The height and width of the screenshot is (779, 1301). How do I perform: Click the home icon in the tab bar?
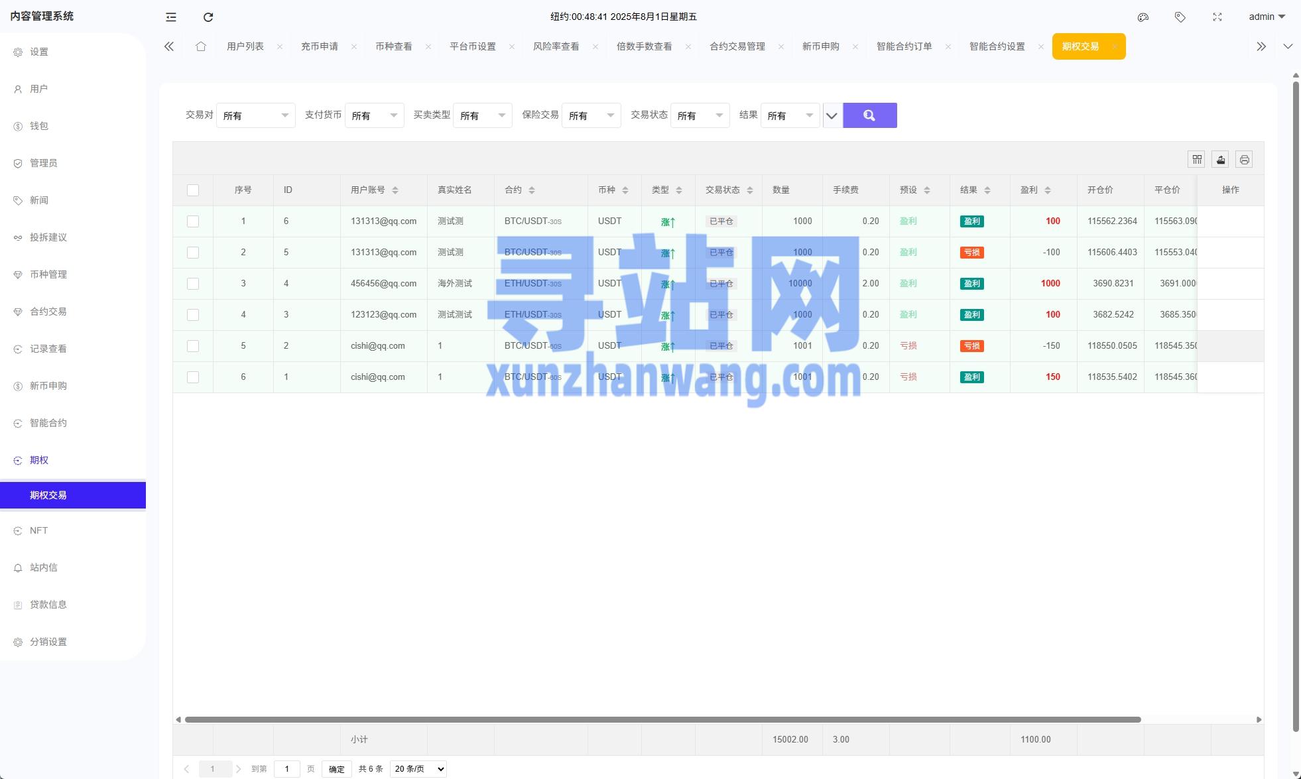click(x=201, y=46)
